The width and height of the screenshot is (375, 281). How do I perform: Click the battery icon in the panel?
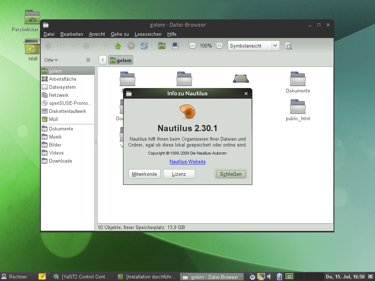coord(279,277)
